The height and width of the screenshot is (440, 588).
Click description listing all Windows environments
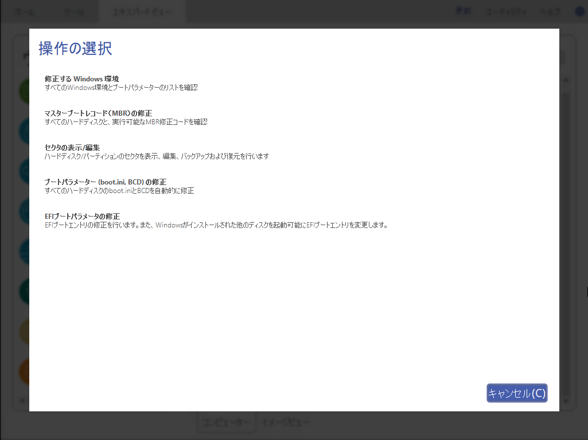point(121,88)
